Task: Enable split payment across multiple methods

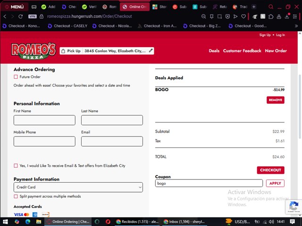Action: coord(16,196)
